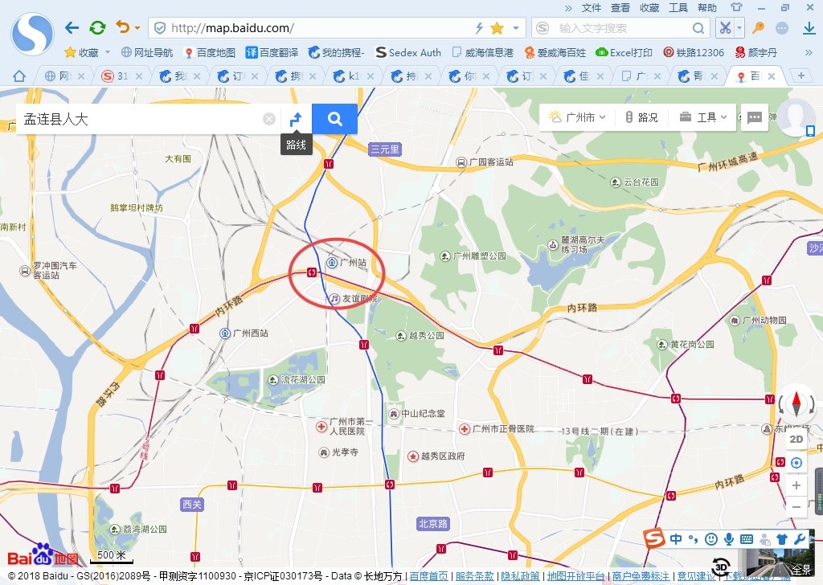Open the 帮助 menu

click(x=707, y=8)
